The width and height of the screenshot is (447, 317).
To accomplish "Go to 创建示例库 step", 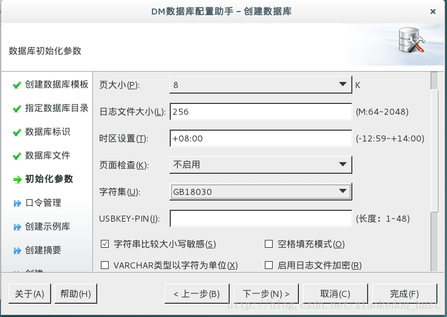I will click(x=47, y=227).
